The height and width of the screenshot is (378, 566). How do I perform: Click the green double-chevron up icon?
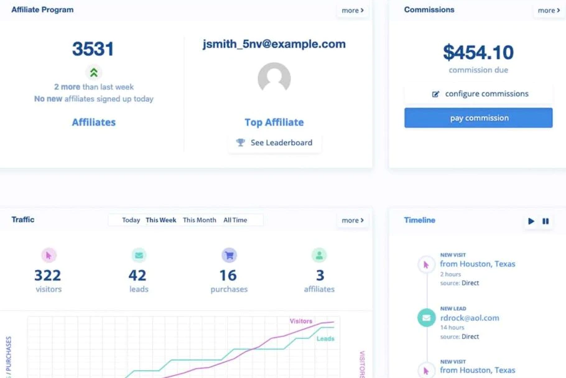tap(94, 73)
